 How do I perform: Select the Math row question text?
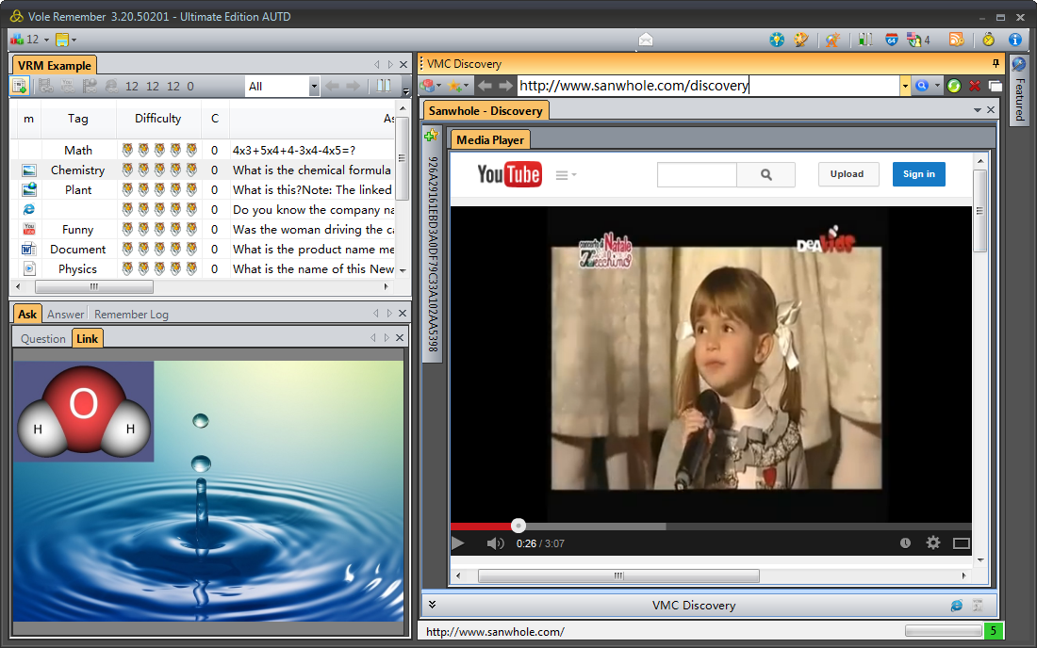click(x=293, y=151)
